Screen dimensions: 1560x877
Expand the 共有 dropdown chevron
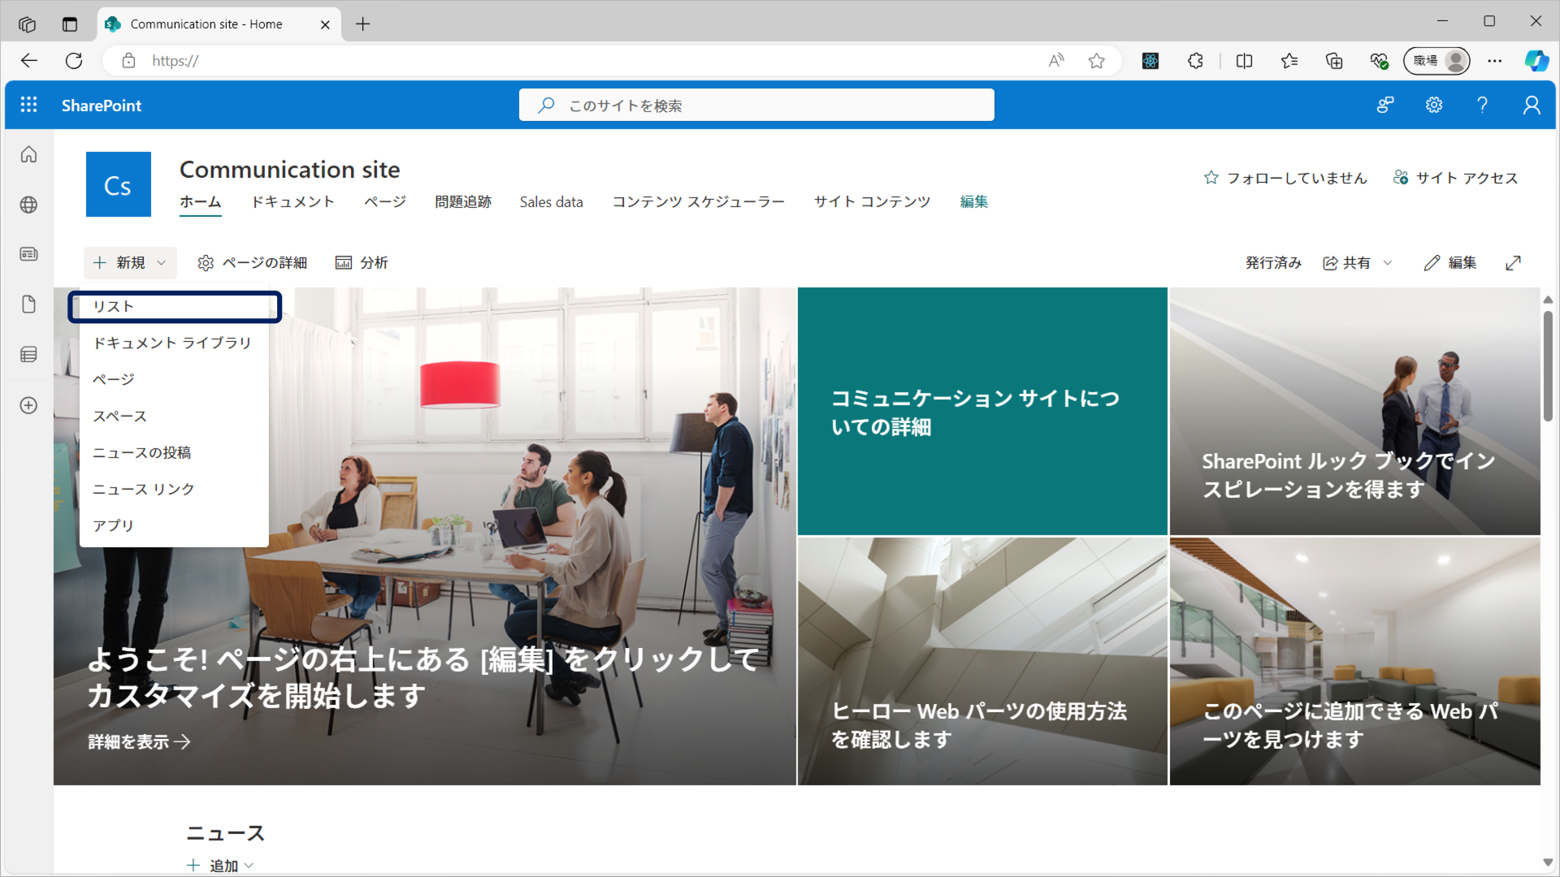click(x=1388, y=263)
